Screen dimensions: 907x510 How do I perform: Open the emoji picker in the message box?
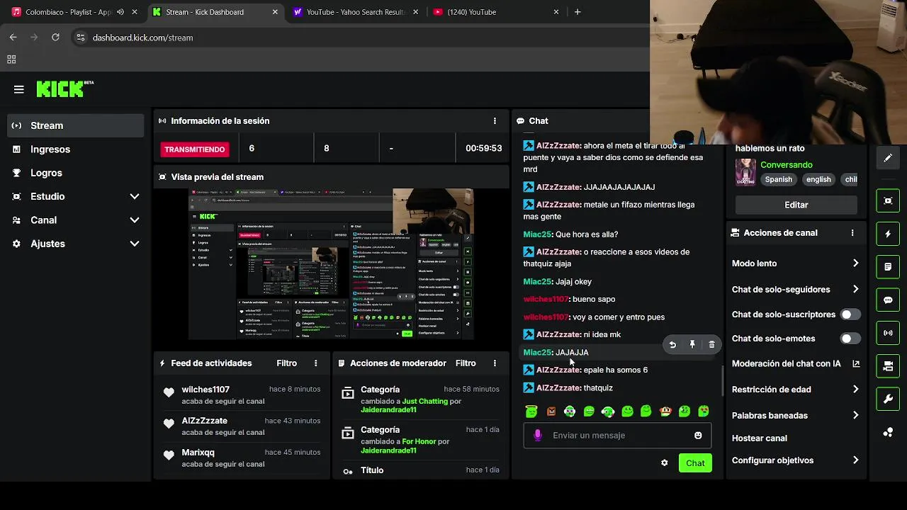[x=698, y=436]
